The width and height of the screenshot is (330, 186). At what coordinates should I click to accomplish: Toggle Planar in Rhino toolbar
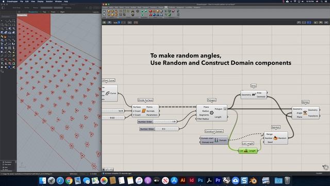pyautogui.click(x=36, y=8)
